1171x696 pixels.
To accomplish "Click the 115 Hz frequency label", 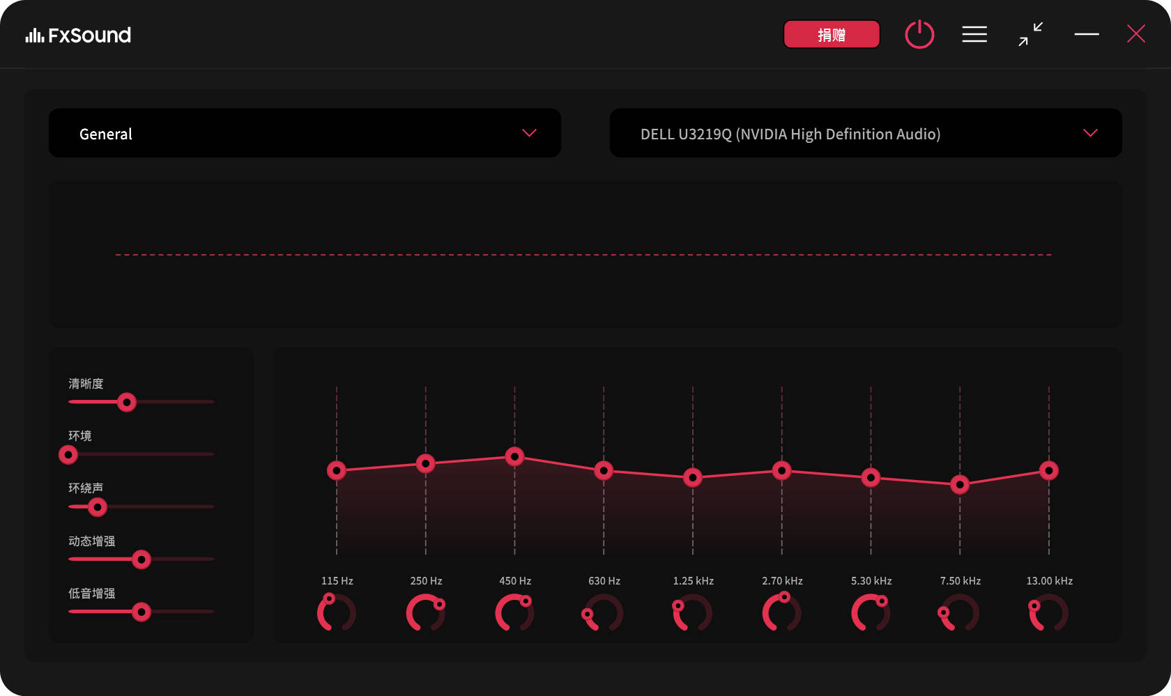I will [x=337, y=581].
